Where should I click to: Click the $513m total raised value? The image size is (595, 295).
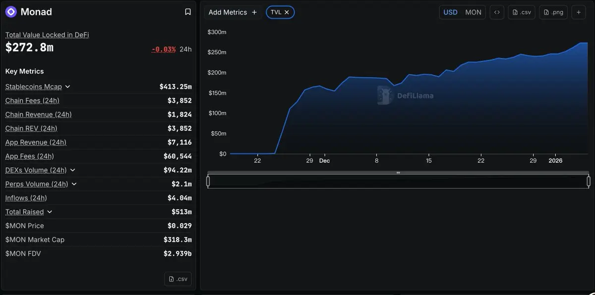[x=181, y=212]
